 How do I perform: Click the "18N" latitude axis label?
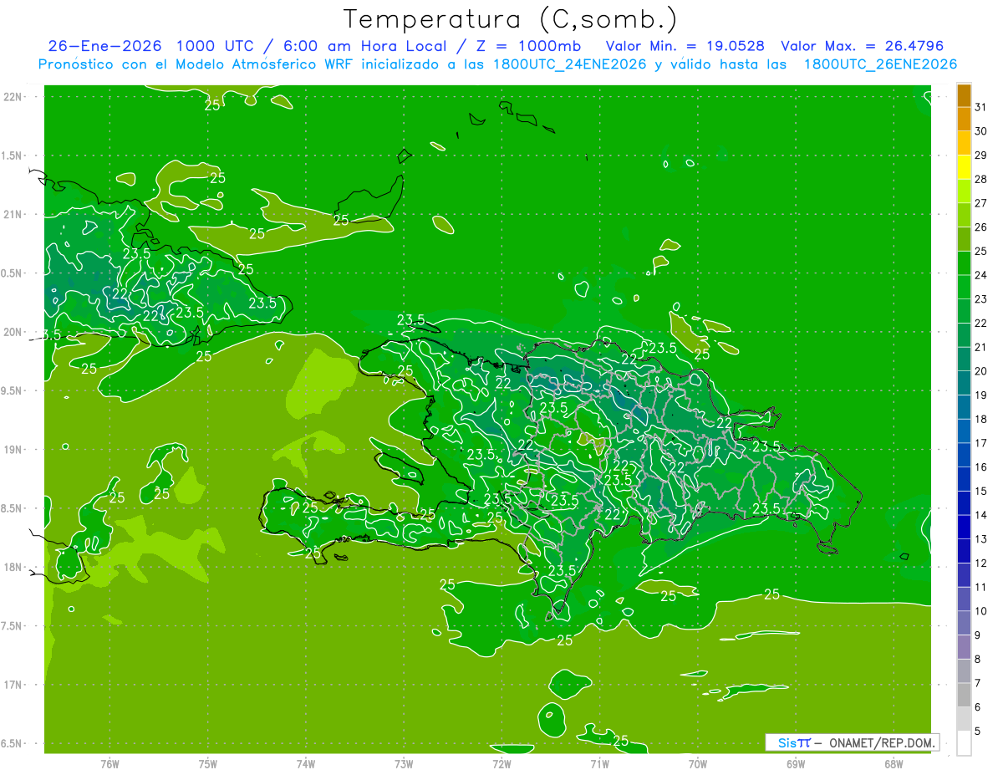coord(13,567)
